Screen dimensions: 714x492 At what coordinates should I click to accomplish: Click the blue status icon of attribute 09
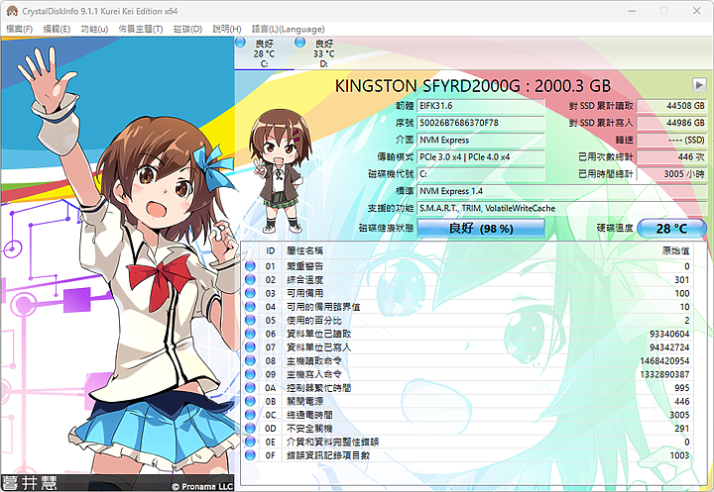point(250,374)
